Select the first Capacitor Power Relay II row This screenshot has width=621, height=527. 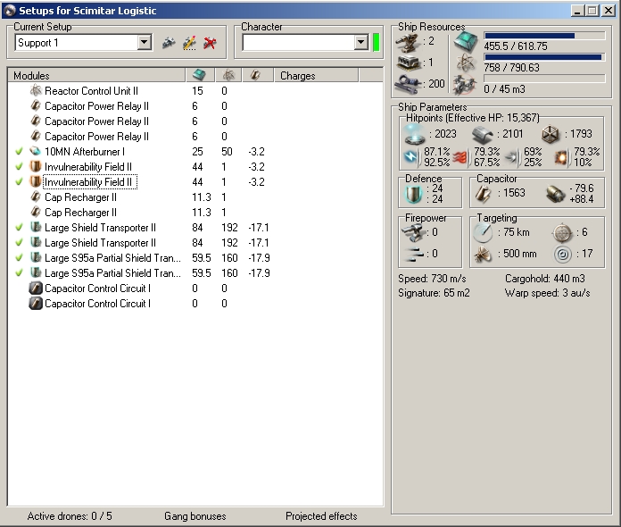pos(195,106)
